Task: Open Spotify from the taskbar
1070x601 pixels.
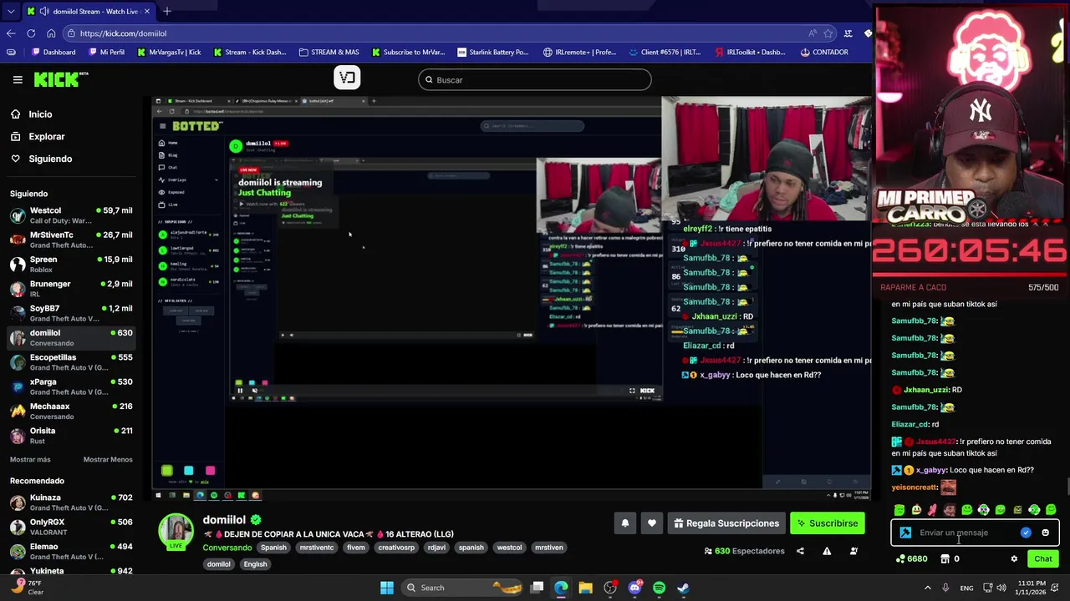Action: coord(659,588)
